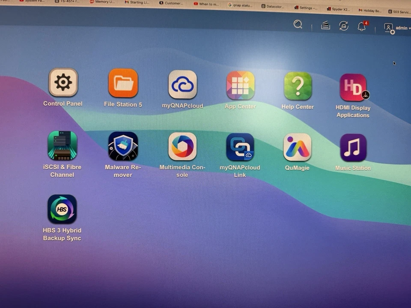The width and height of the screenshot is (411, 308).
Task: Switch to the qnap statu... Google tab
Action: (x=240, y=5)
